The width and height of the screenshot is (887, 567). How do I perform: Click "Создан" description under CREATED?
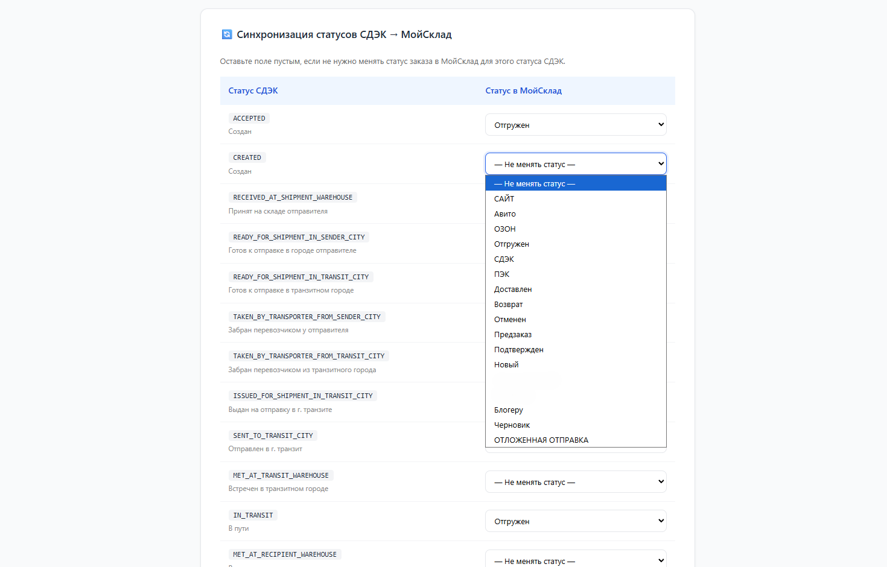point(240,171)
